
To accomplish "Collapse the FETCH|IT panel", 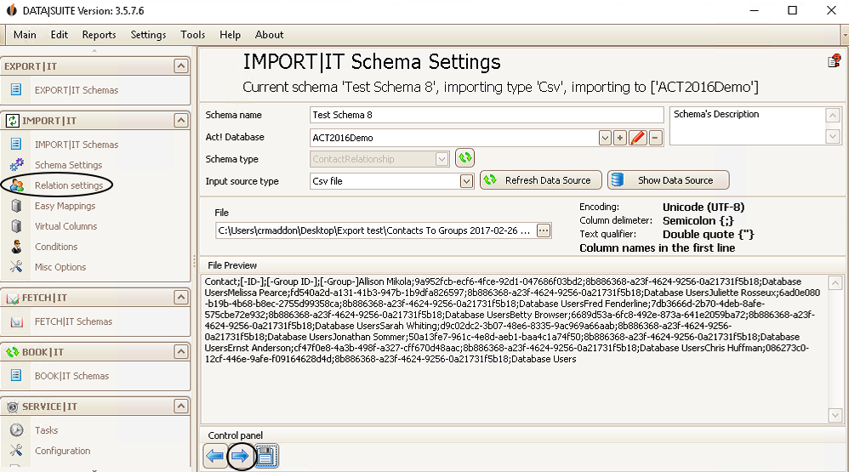I will point(181,297).
